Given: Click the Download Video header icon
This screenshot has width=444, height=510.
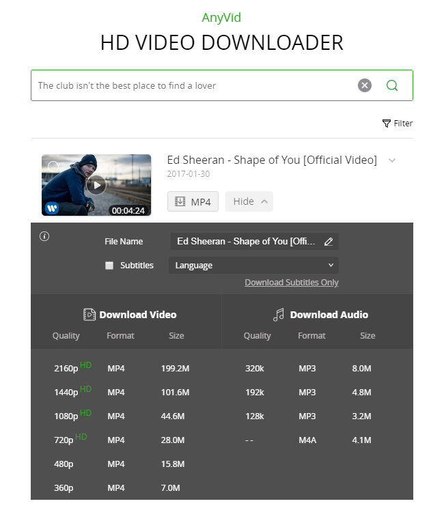Looking at the screenshot, I should (89, 315).
